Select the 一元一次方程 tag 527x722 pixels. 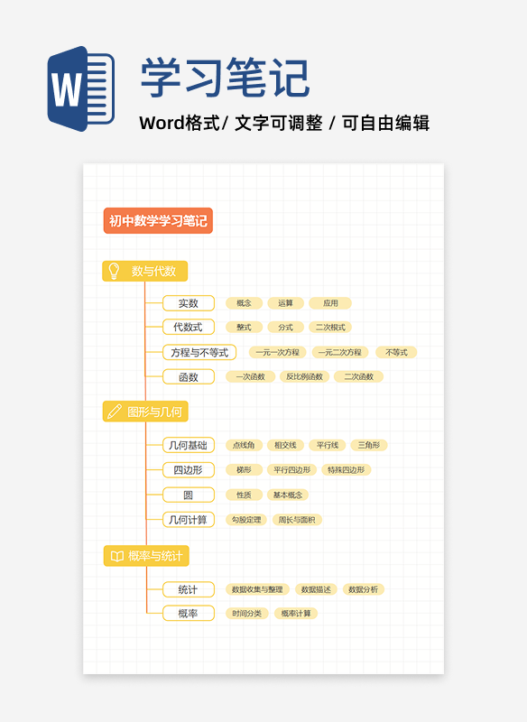(x=278, y=352)
